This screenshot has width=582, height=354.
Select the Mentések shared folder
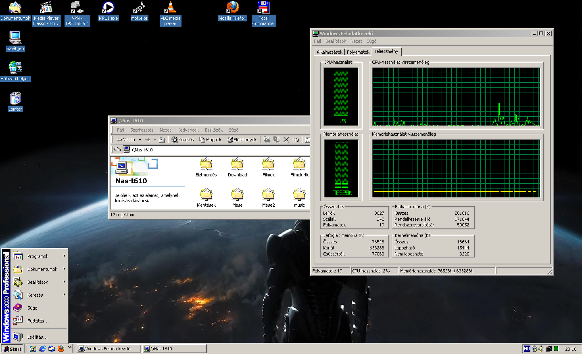pyautogui.click(x=206, y=198)
